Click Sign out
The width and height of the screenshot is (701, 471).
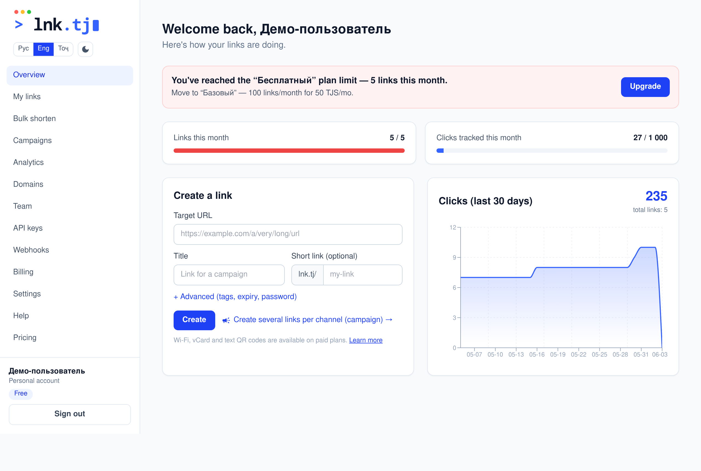coord(70,414)
